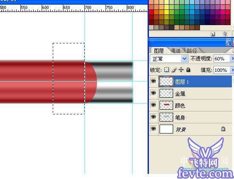Switch to the 通道 tab

pos(175,51)
